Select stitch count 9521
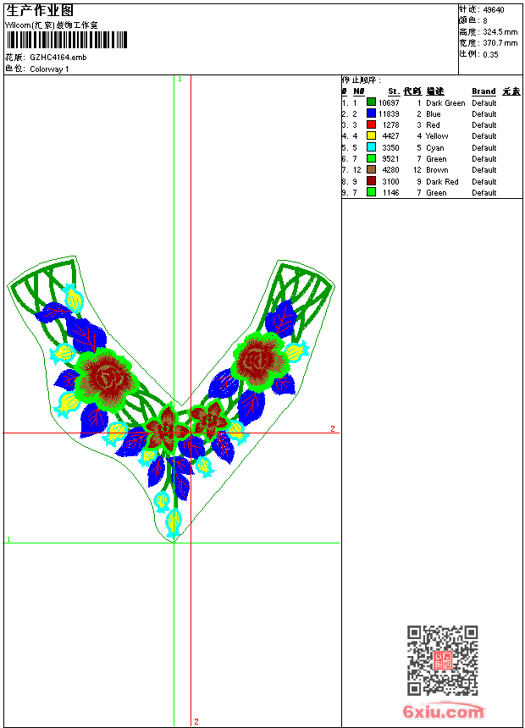 coord(390,159)
